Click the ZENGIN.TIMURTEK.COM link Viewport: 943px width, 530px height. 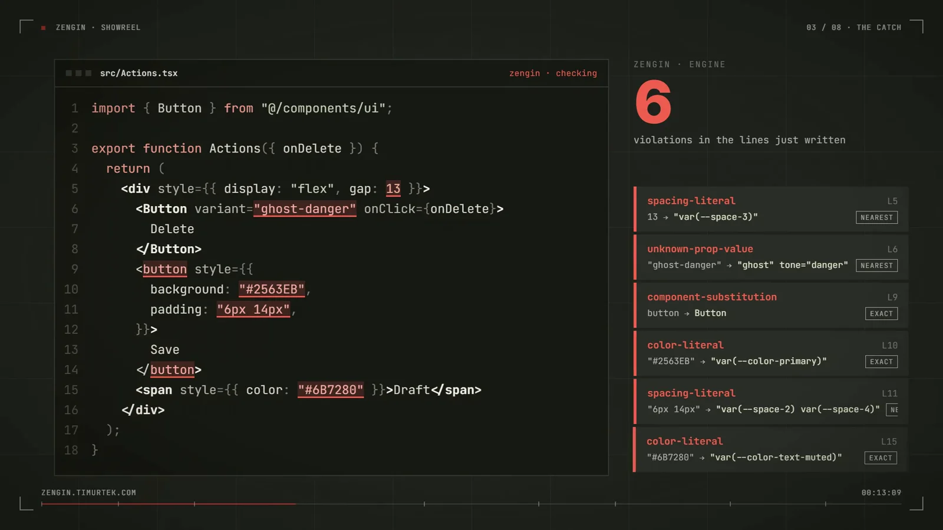click(x=88, y=492)
